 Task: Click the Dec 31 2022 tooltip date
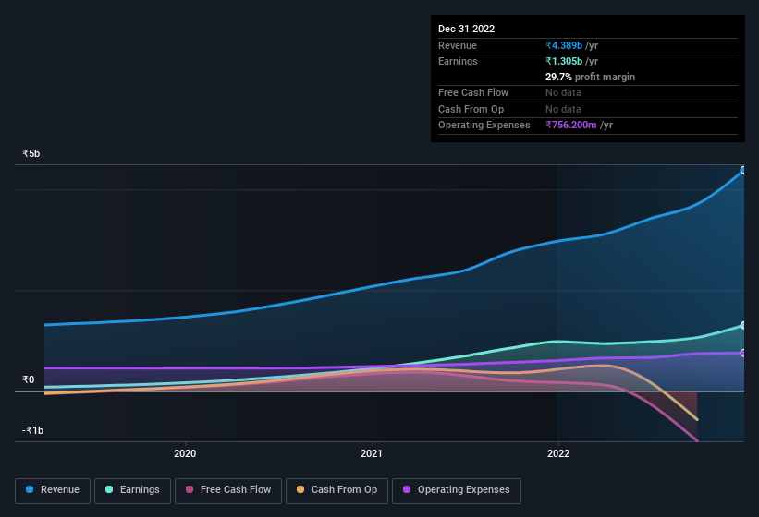466,29
